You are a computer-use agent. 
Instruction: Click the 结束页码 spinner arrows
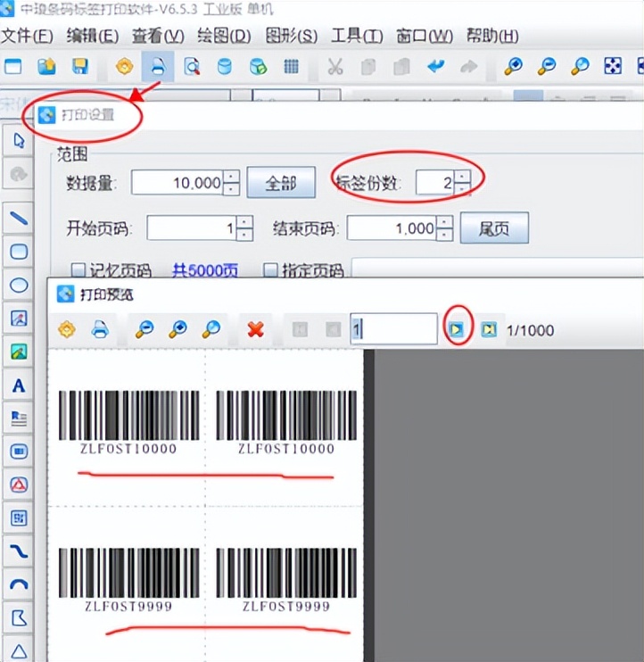pyautogui.click(x=444, y=228)
